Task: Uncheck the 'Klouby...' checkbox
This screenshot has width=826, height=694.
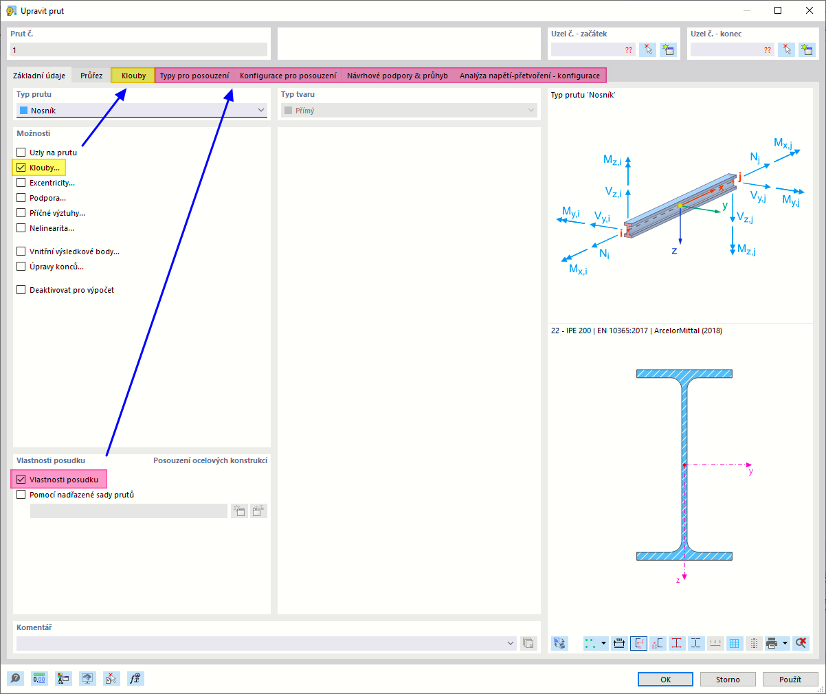Action: (21, 168)
